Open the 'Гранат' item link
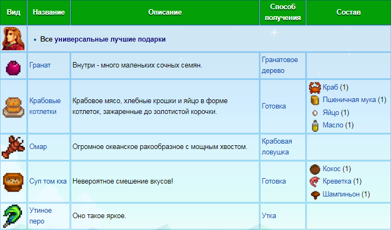The height and width of the screenshot is (230, 391). pos(40,65)
